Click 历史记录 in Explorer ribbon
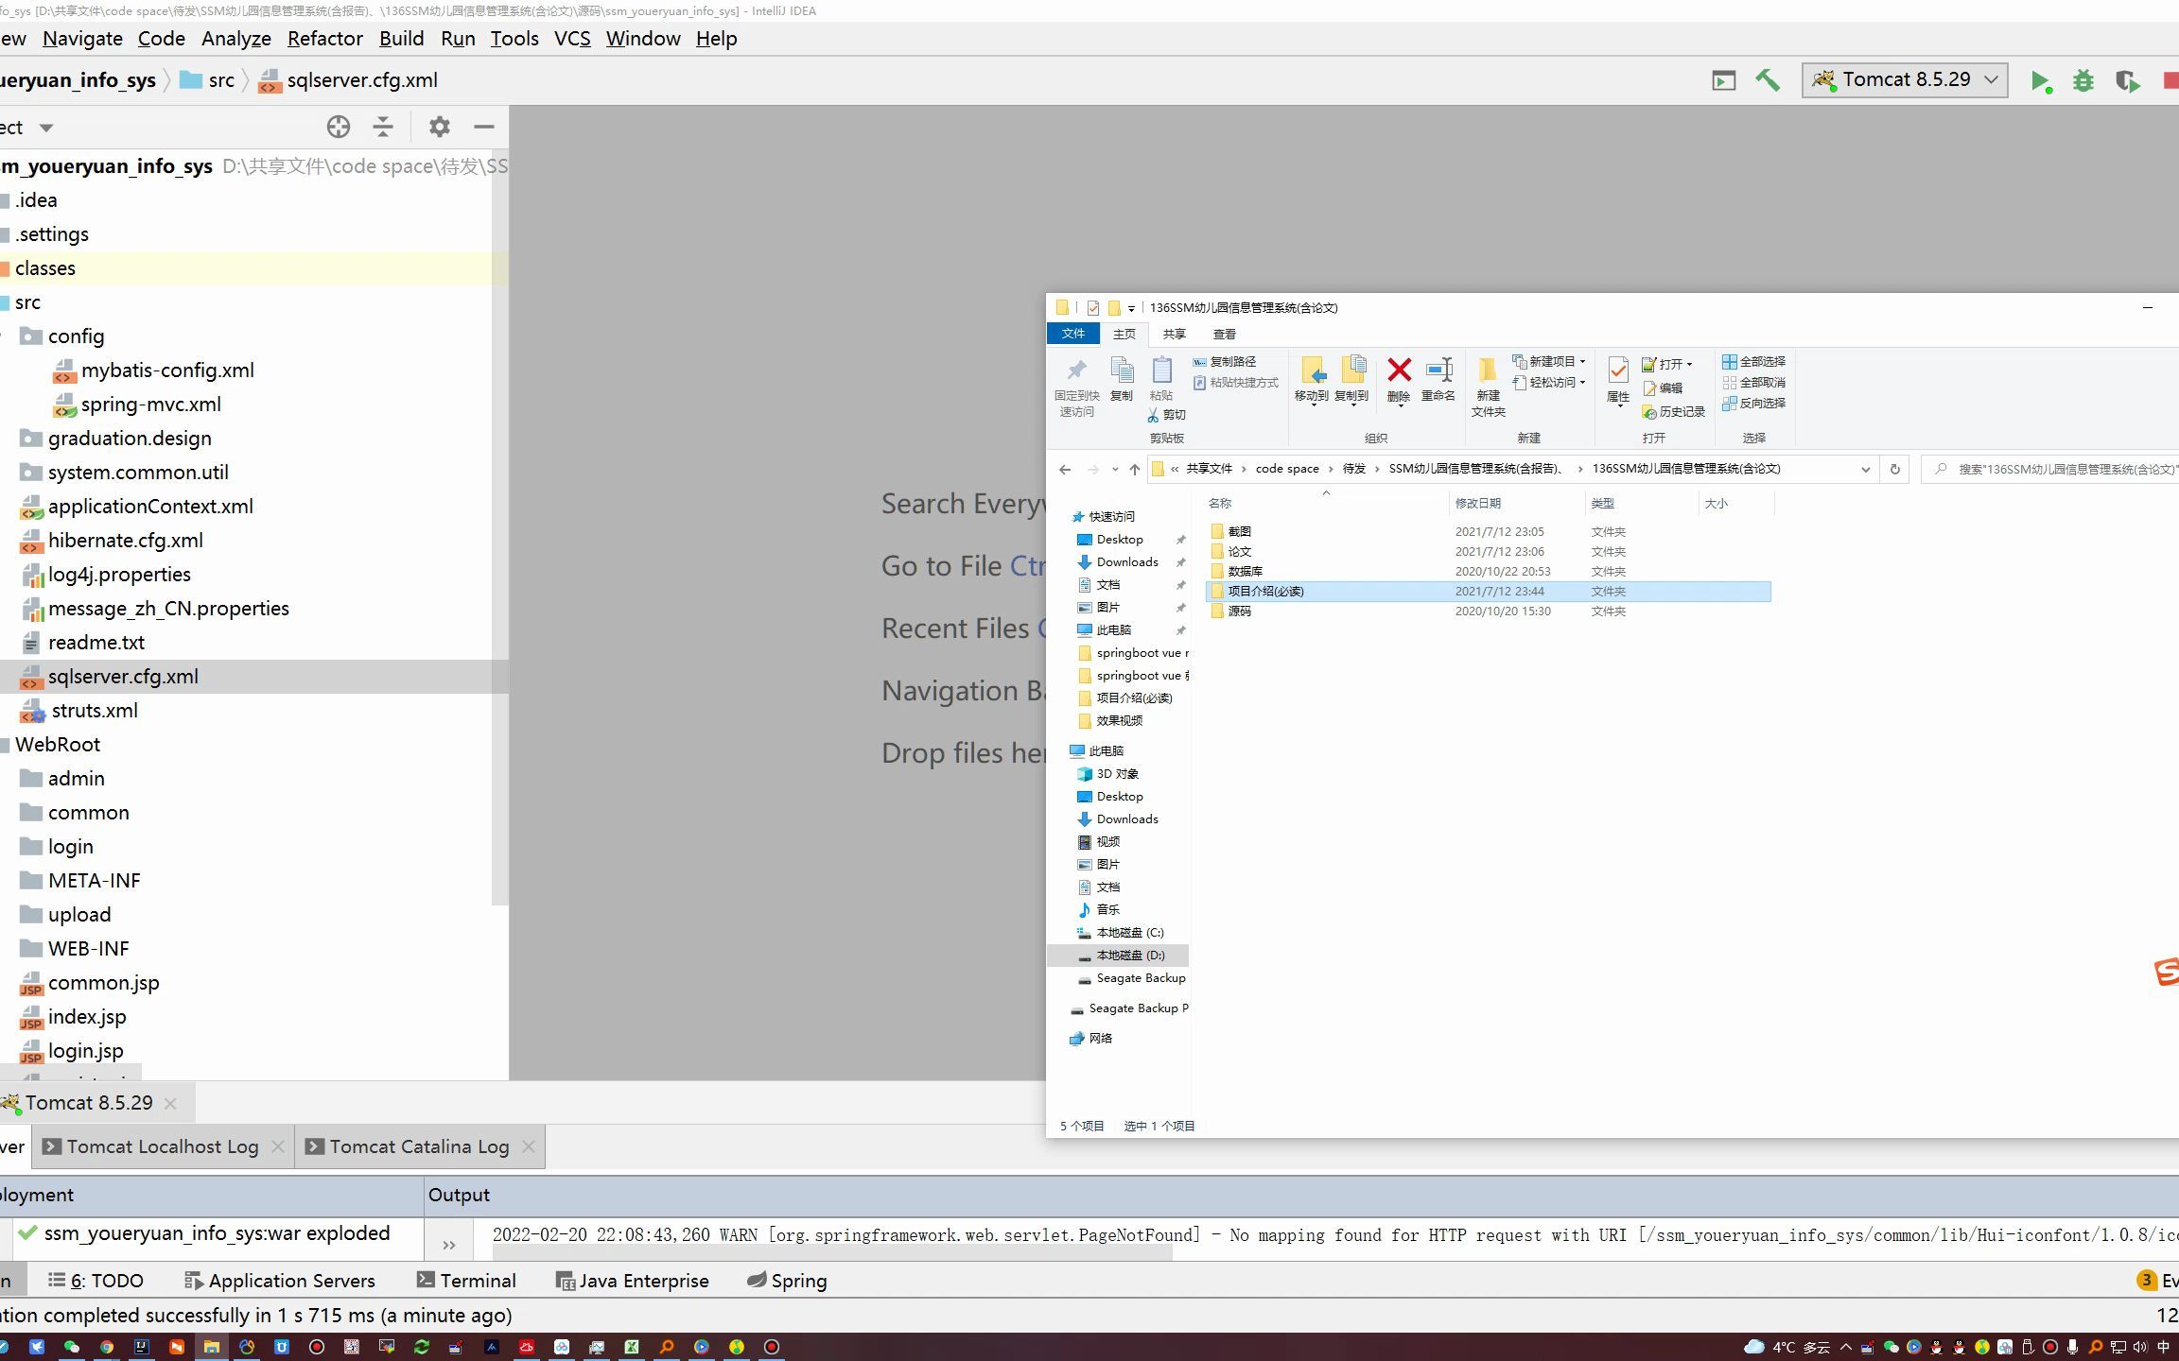The width and height of the screenshot is (2179, 1361). coord(1673,412)
